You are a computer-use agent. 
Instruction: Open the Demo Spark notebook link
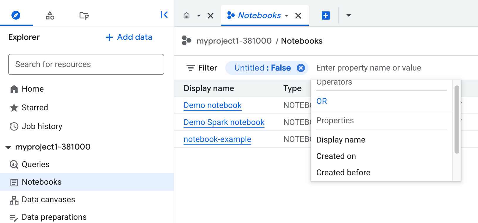pyautogui.click(x=224, y=122)
